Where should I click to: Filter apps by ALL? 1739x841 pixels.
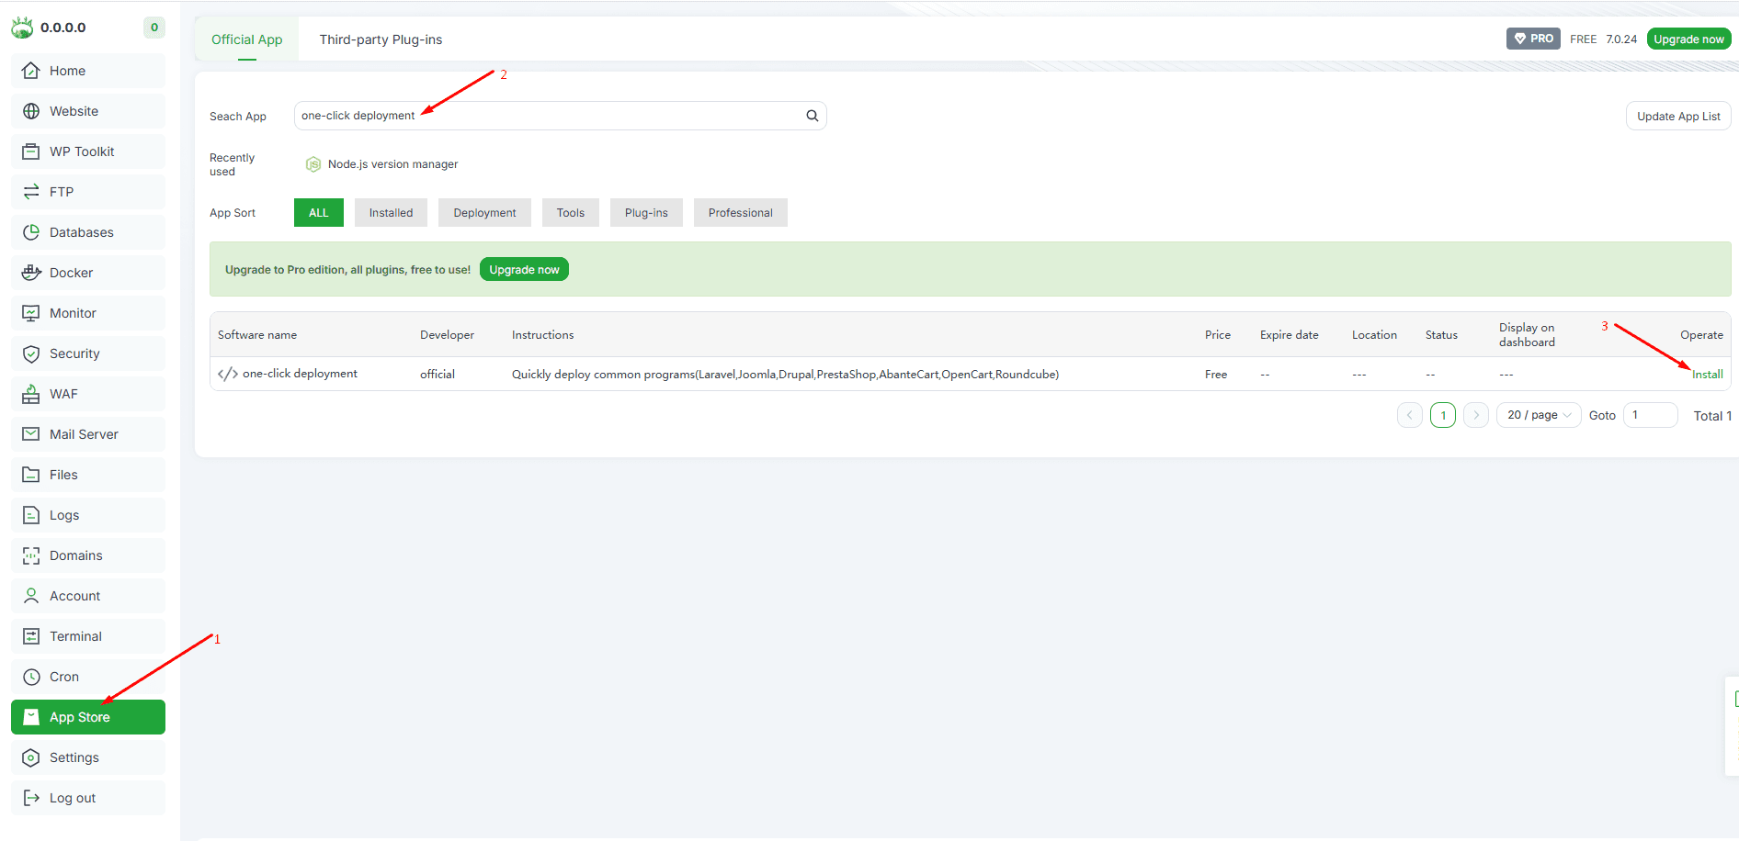pyautogui.click(x=319, y=213)
